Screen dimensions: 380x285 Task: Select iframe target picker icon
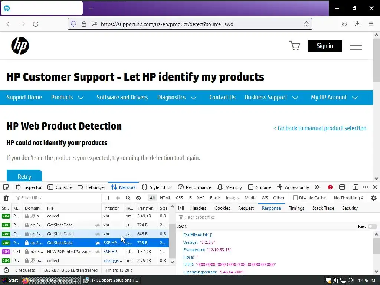pyautogui.click(x=342, y=187)
